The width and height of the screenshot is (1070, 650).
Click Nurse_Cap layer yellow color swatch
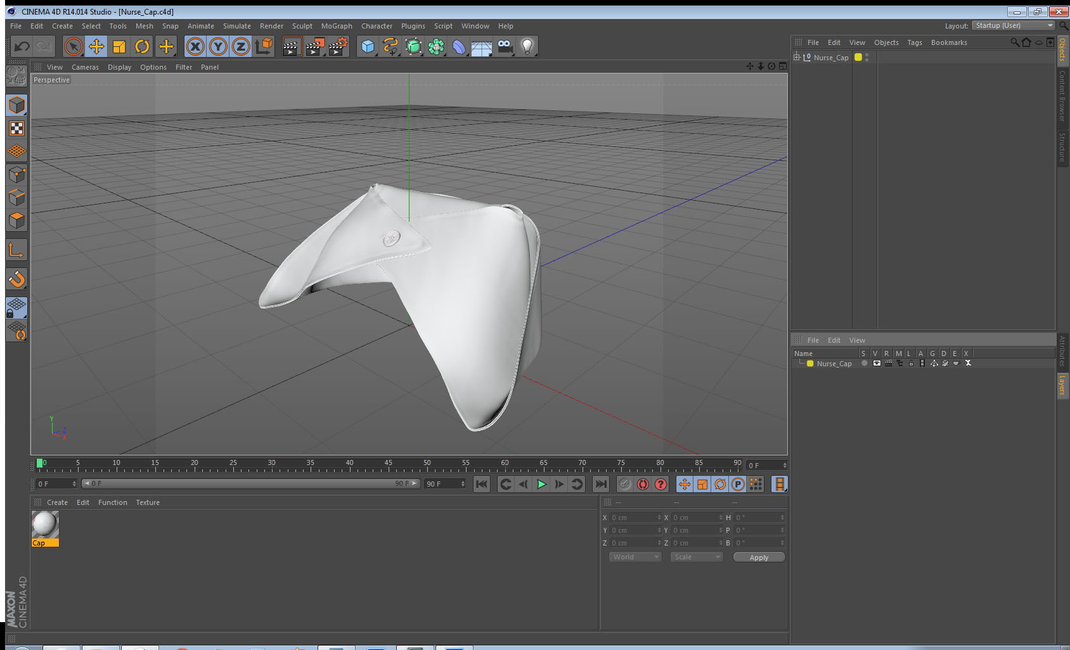pos(810,364)
